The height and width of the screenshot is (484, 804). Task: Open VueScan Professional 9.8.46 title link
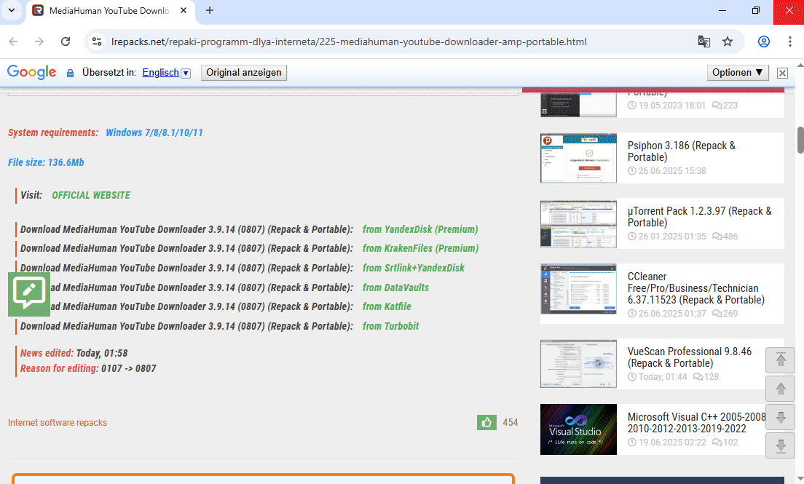(690, 357)
